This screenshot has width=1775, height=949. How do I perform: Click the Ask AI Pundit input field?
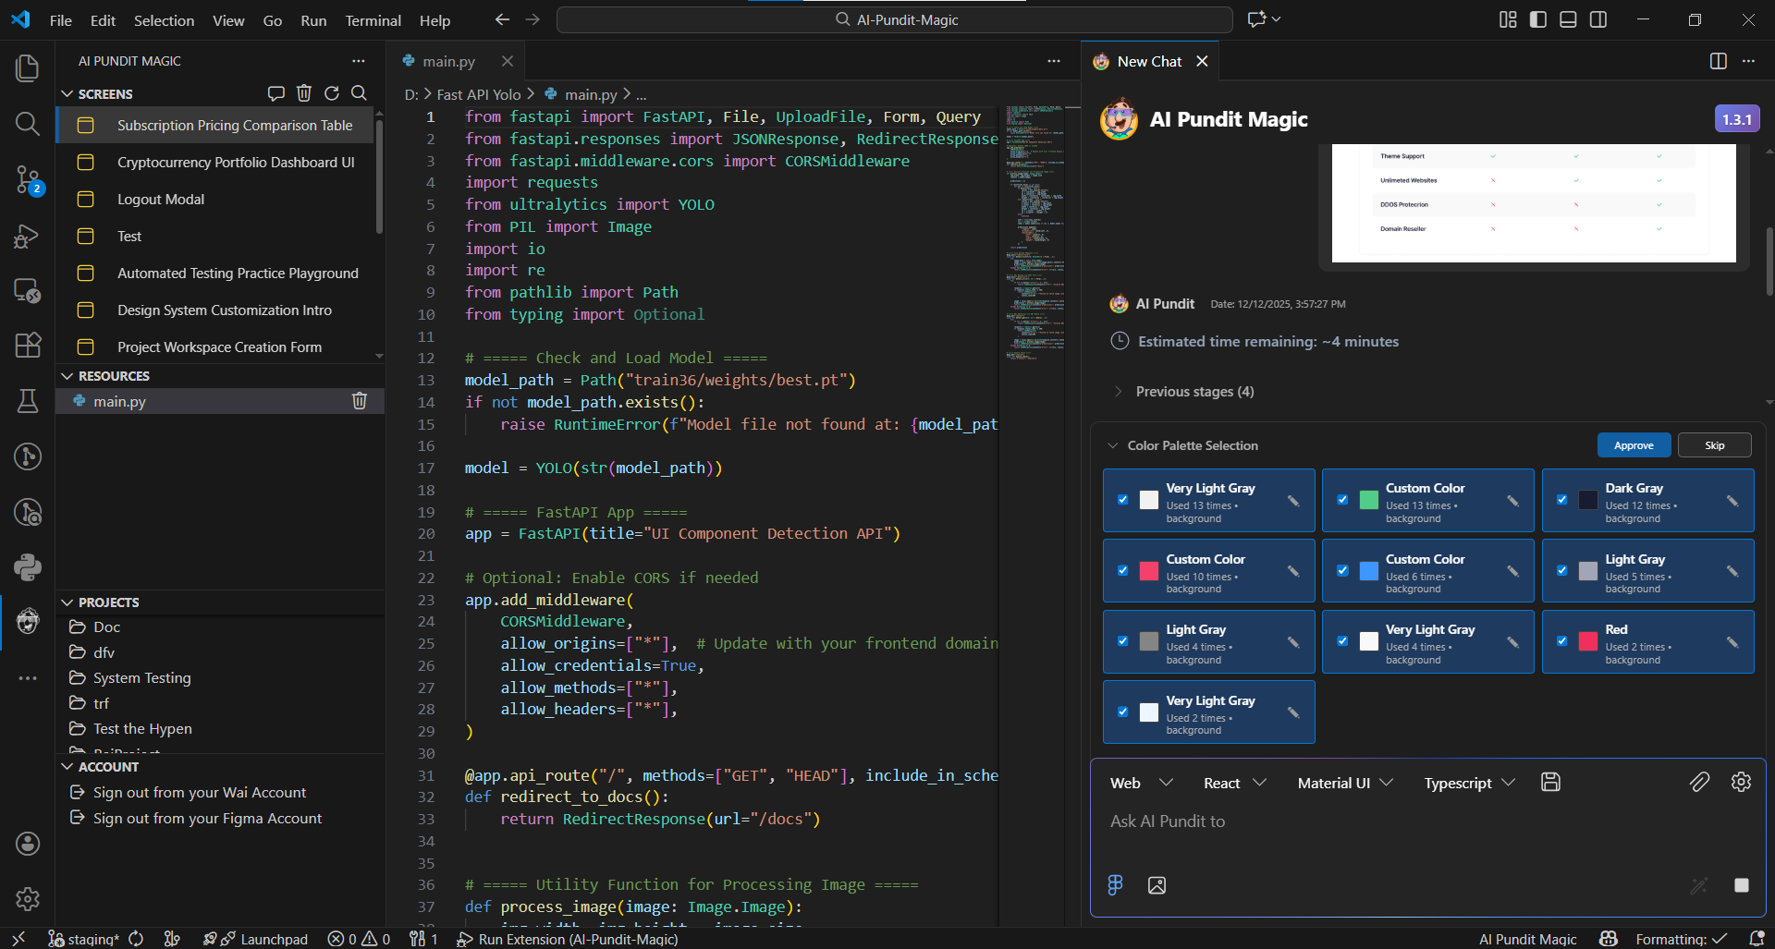(x=1340, y=821)
